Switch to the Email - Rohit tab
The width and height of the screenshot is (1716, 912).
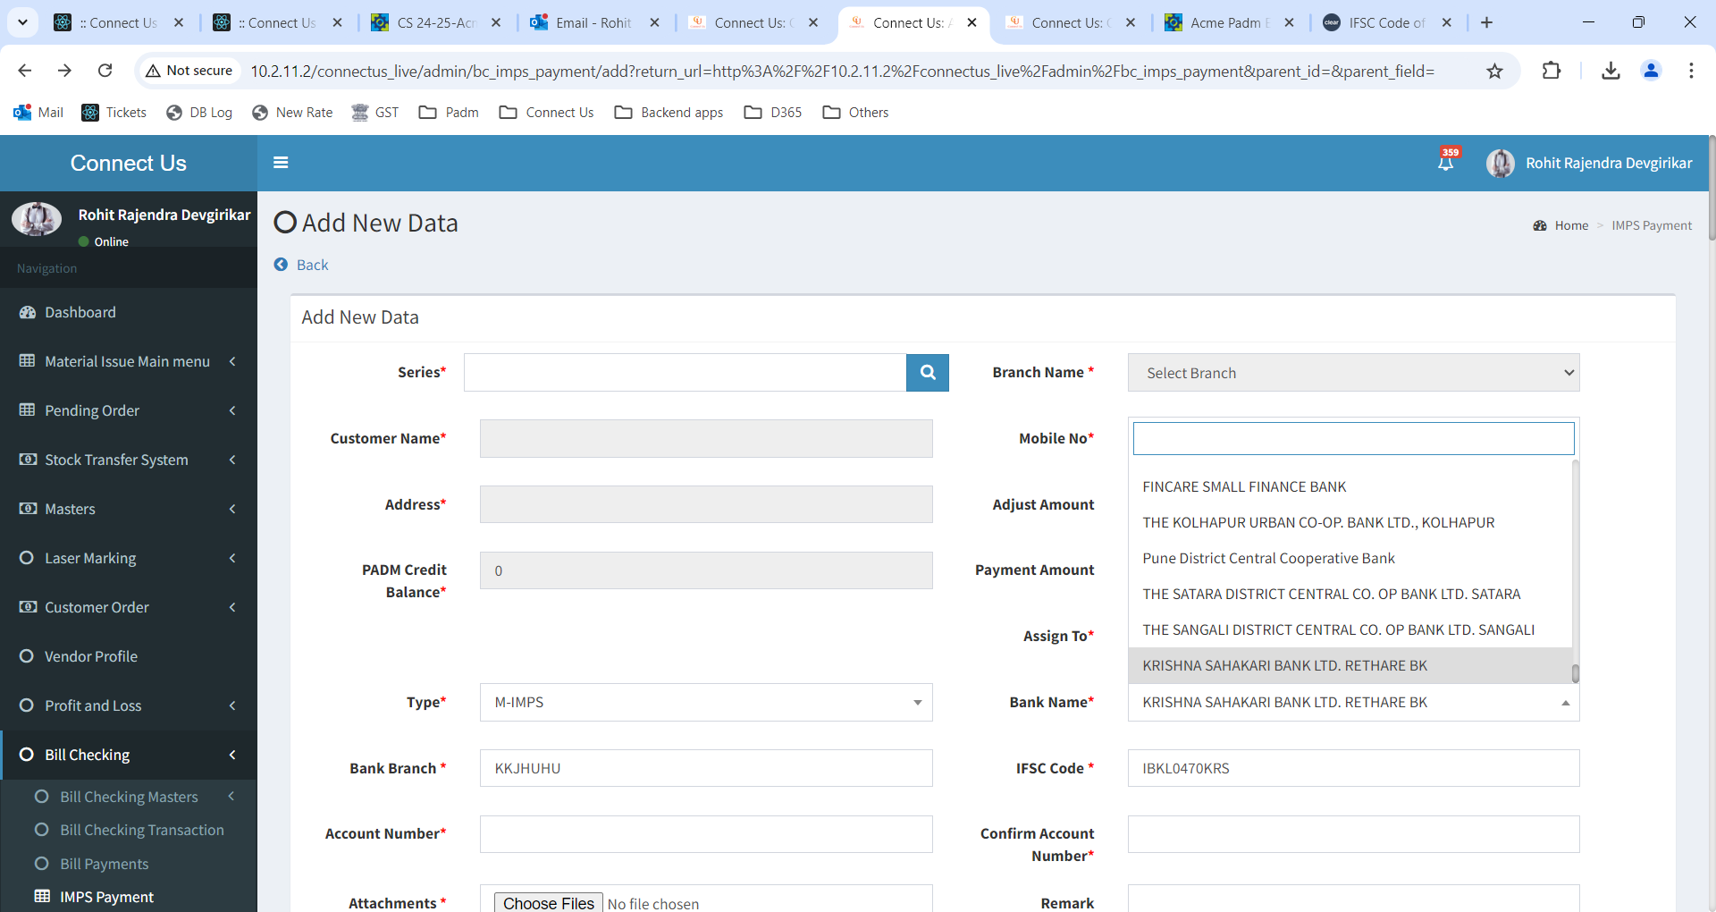click(x=593, y=22)
